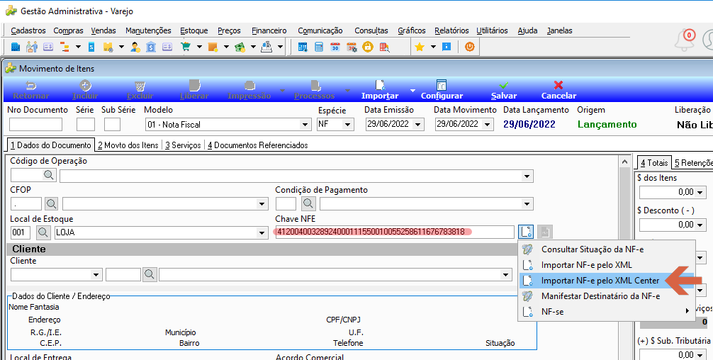Open the 4 Documentos Referenciados tab
The width and height of the screenshot is (713, 360).
[x=258, y=145]
